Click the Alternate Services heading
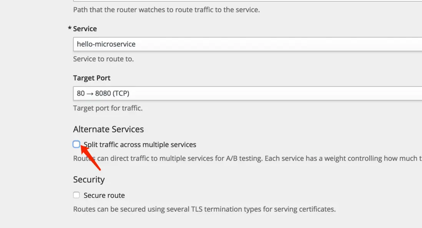Image resolution: width=422 pixels, height=228 pixels. coord(108,129)
